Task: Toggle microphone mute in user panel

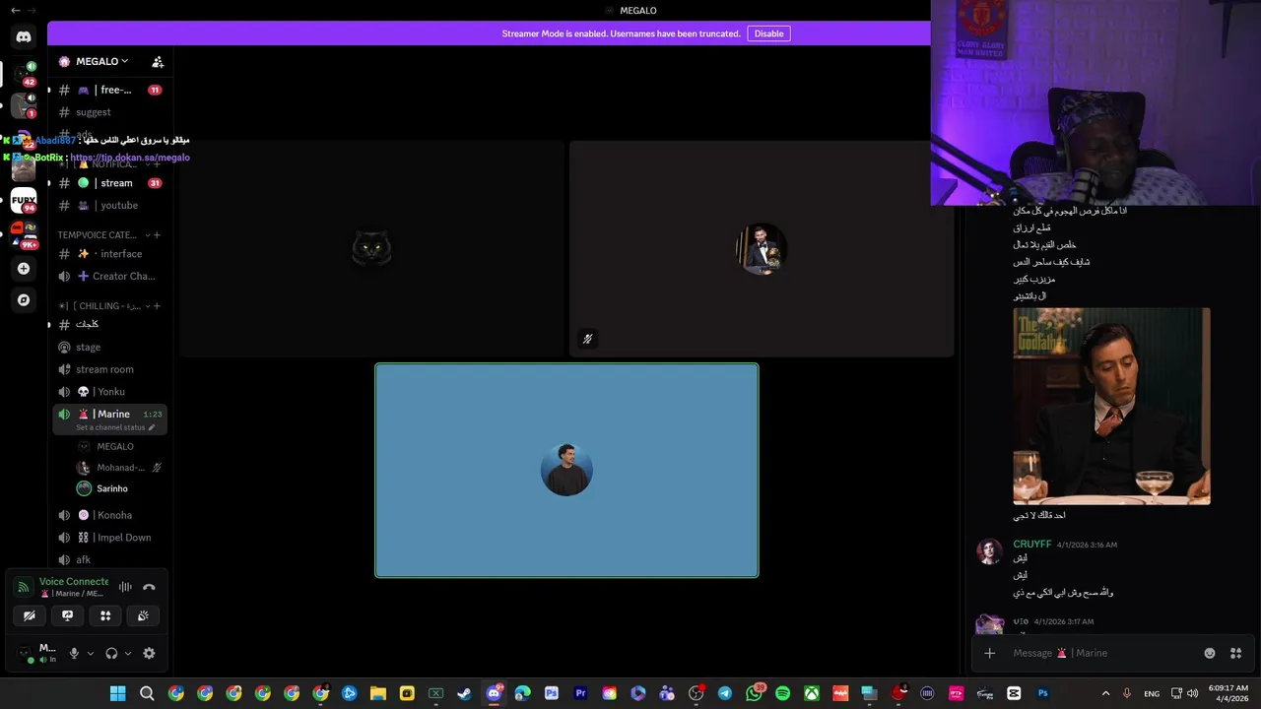Action: point(74,653)
